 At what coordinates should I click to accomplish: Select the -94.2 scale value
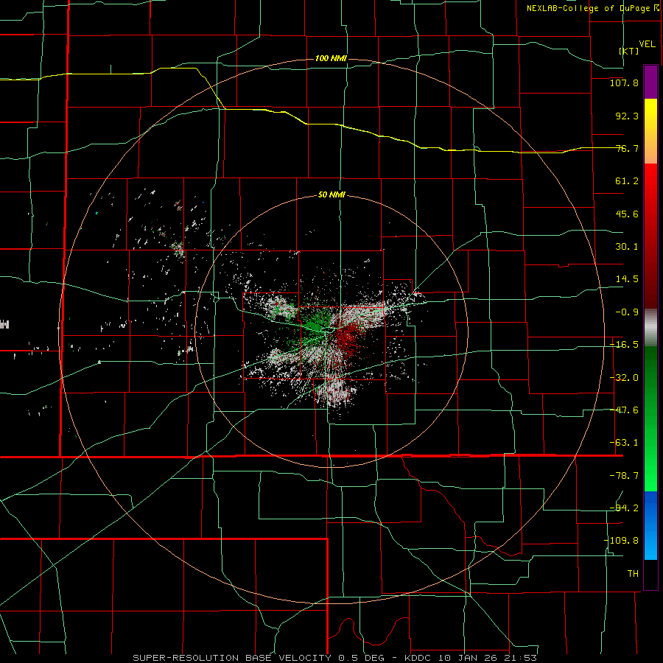coord(624,508)
